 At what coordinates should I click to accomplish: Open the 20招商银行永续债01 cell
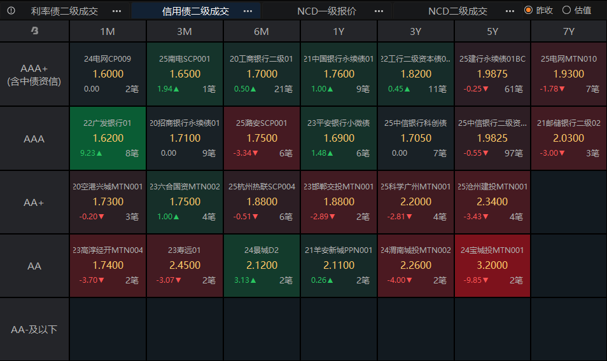click(x=185, y=139)
